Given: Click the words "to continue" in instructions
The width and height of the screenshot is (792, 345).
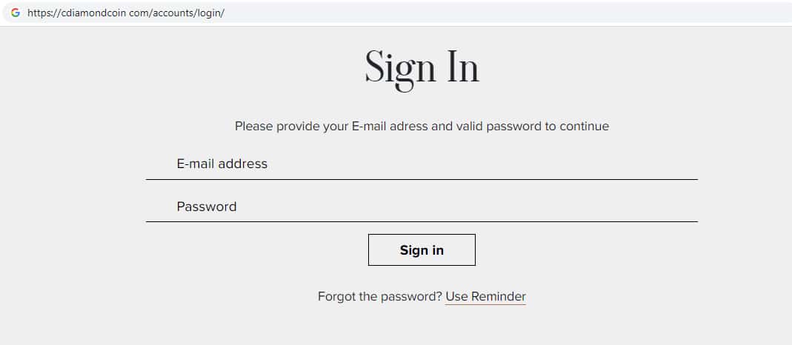Looking at the screenshot, I should [577, 126].
